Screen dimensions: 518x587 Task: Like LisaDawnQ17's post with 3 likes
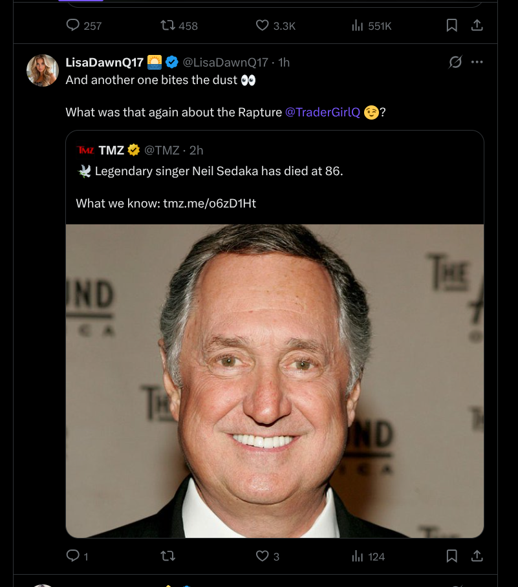262,556
